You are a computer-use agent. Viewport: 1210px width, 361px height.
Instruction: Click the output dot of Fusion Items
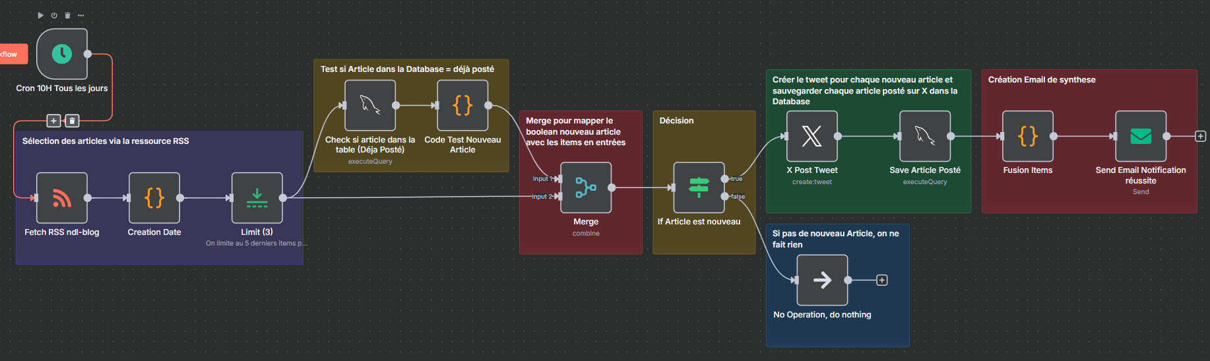[x=1054, y=136]
